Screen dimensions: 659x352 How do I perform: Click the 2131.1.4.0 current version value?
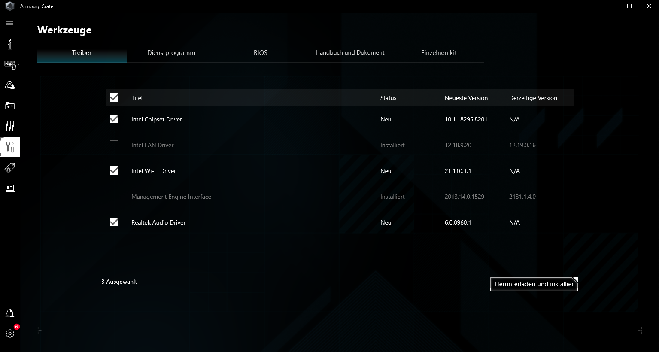point(522,197)
